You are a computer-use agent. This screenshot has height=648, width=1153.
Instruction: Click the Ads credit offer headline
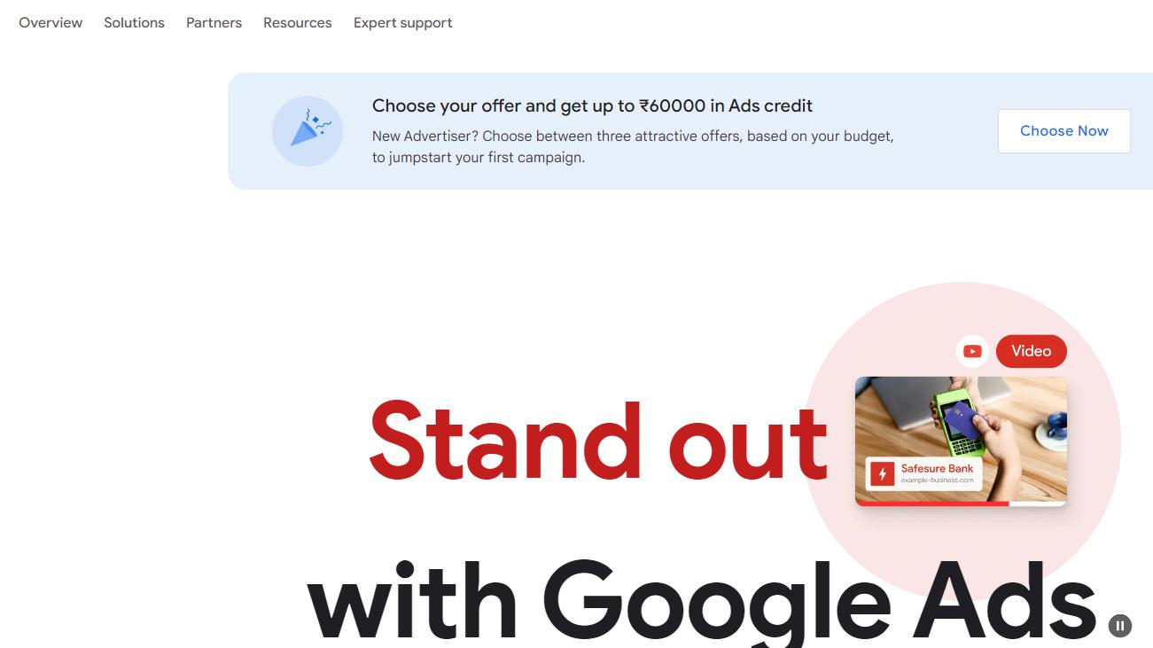point(592,106)
